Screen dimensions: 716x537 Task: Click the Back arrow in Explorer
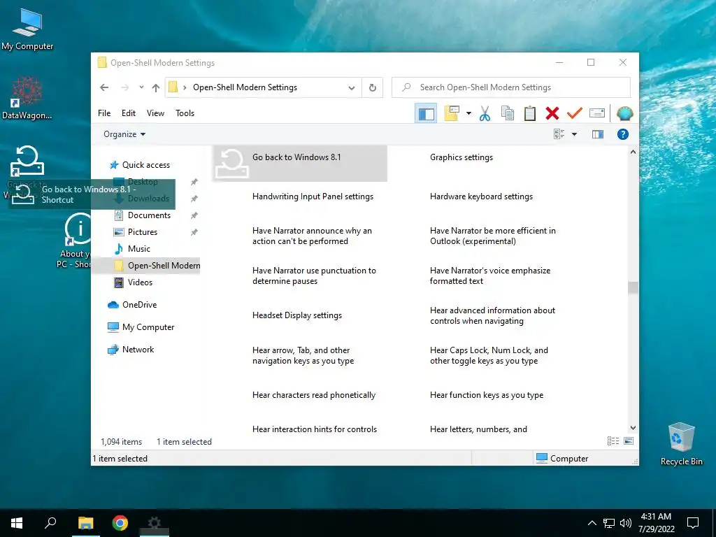[x=105, y=87]
